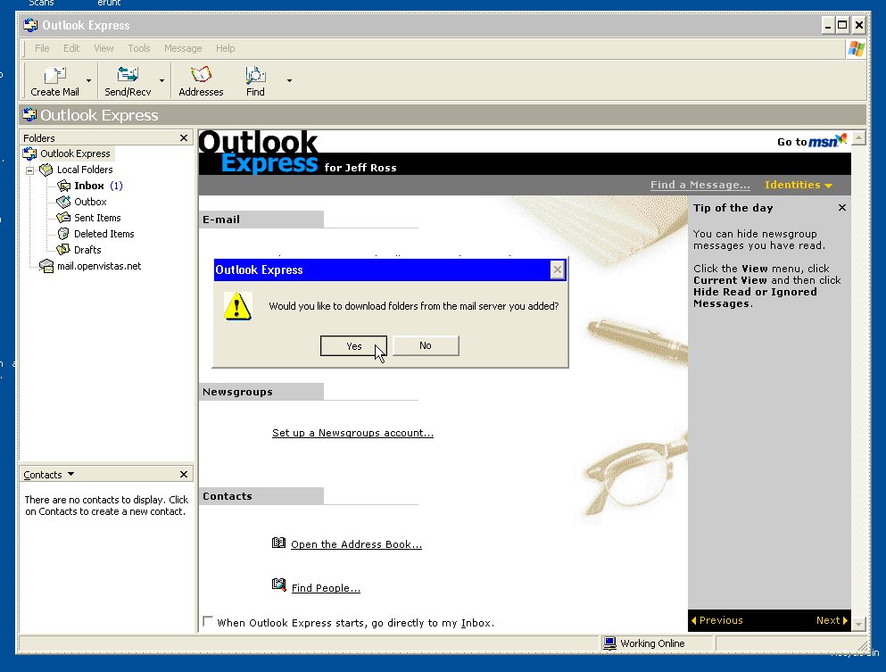Select the Deleted Items tree label
The width and height of the screenshot is (886, 672).
click(104, 234)
